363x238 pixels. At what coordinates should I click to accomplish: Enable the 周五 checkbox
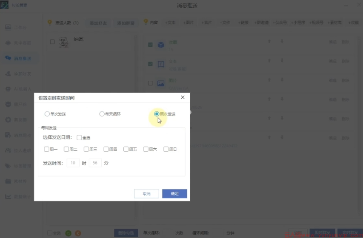[x=126, y=149]
